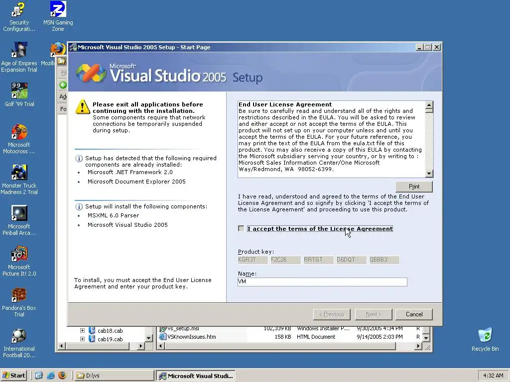Click the Previous button in setup
Screen dimensions: 510x382
(332, 314)
